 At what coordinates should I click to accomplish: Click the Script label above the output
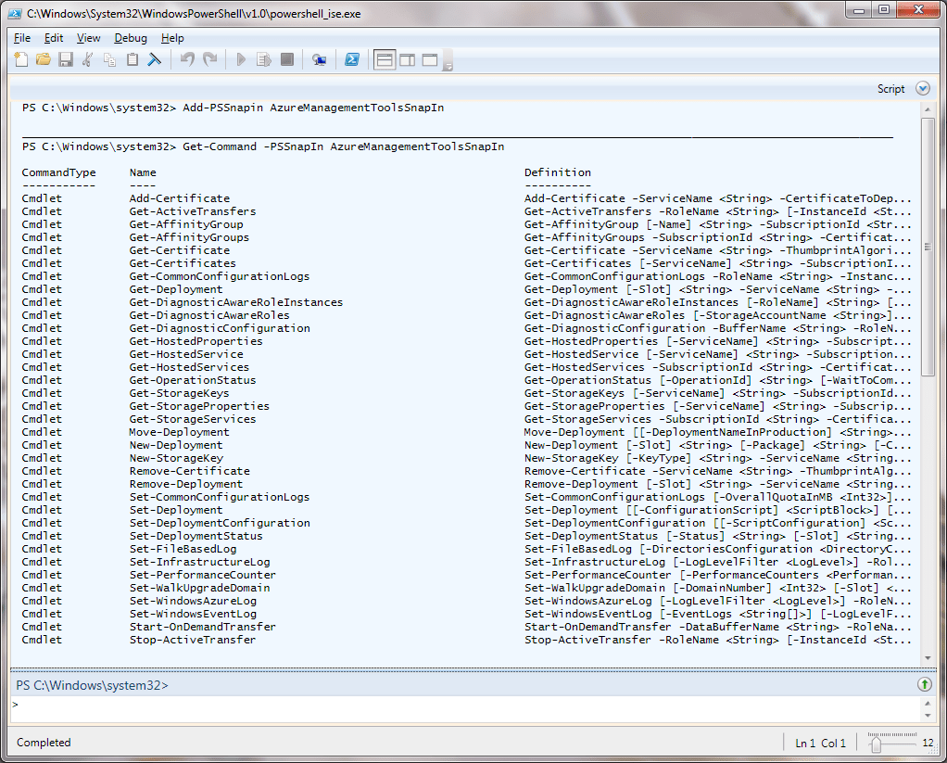[890, 89]
